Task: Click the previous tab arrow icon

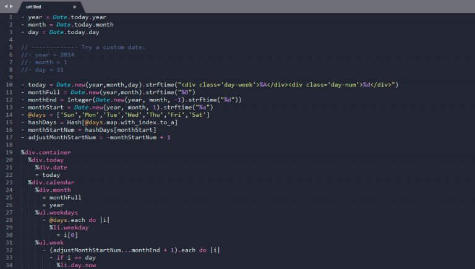Action: [6, 6]
